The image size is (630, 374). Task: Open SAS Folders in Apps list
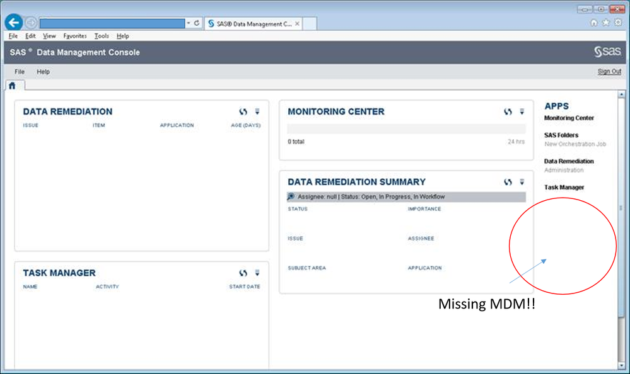coord(561,135)
